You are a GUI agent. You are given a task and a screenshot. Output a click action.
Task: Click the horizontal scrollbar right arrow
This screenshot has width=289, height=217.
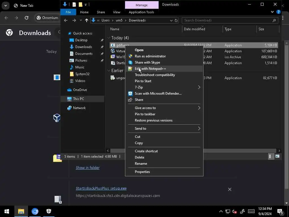point(279,151)
